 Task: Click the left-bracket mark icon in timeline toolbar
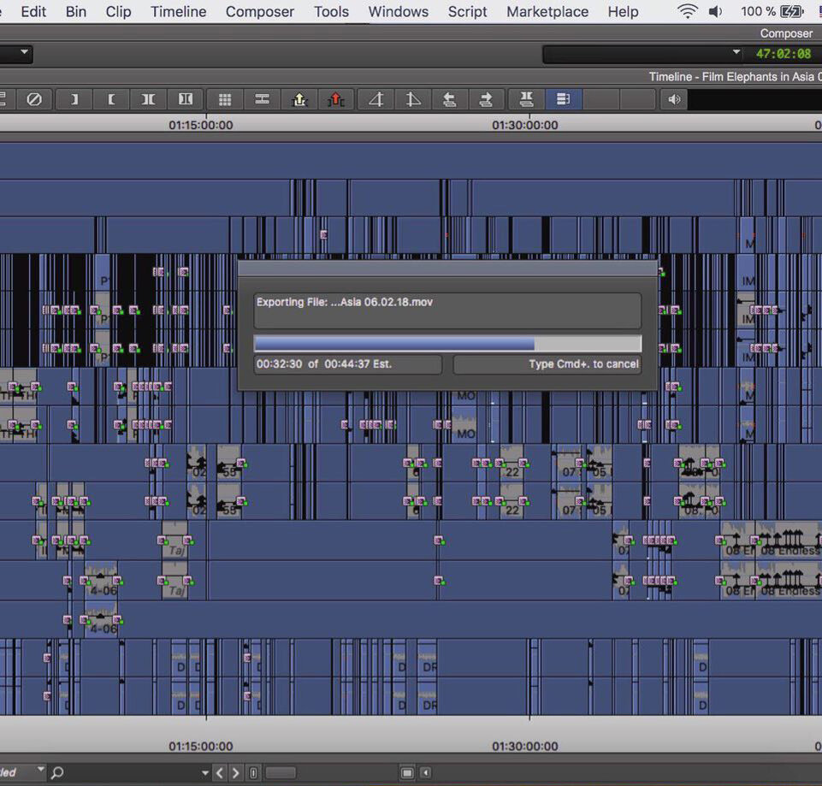click(111, 99)
